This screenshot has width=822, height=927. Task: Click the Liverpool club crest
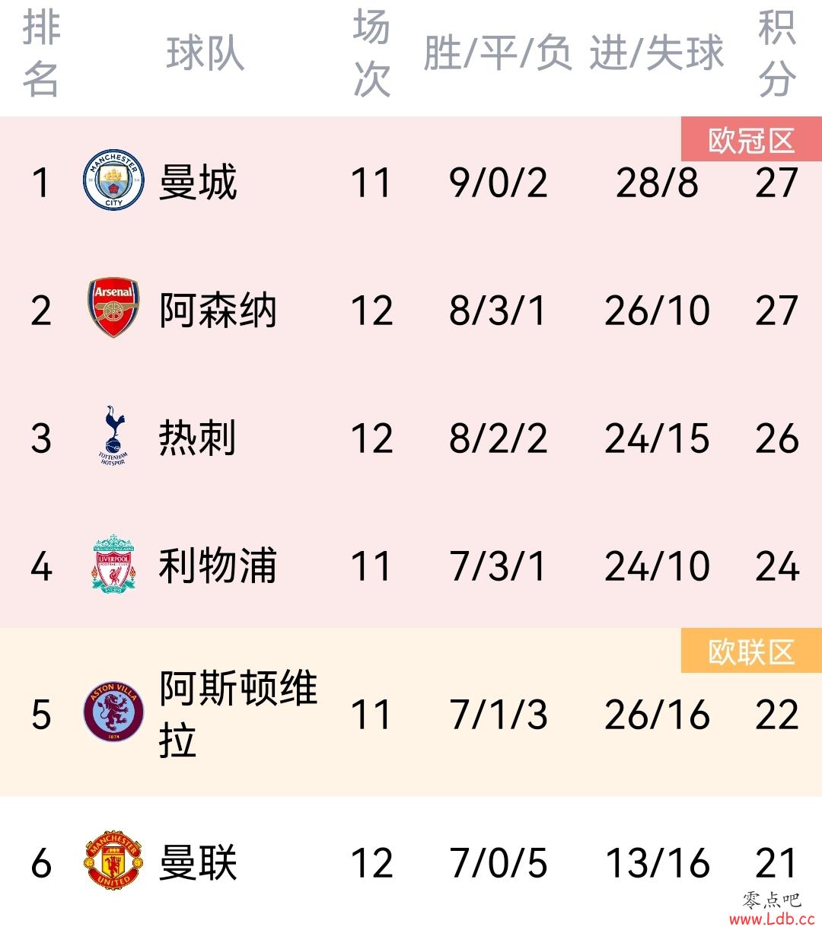[x=113, y=564]
